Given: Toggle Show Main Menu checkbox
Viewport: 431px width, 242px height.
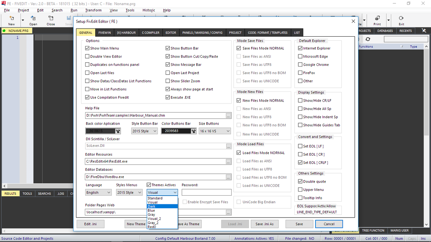Looking at the screenshot, I should pyautogui.click(x=87, y=48).
